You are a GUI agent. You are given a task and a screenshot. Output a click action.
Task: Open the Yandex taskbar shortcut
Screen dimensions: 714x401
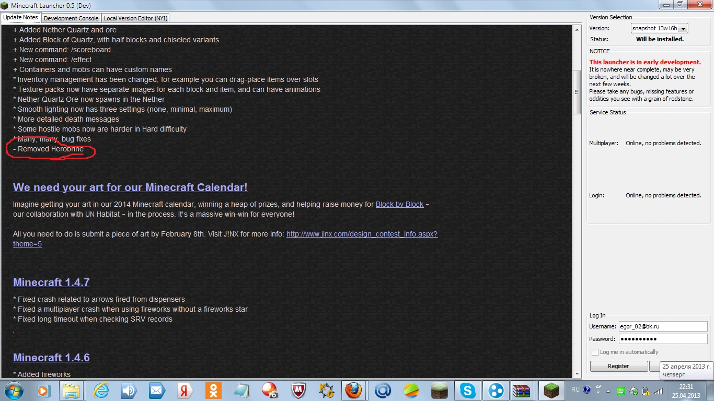(185, 391)
